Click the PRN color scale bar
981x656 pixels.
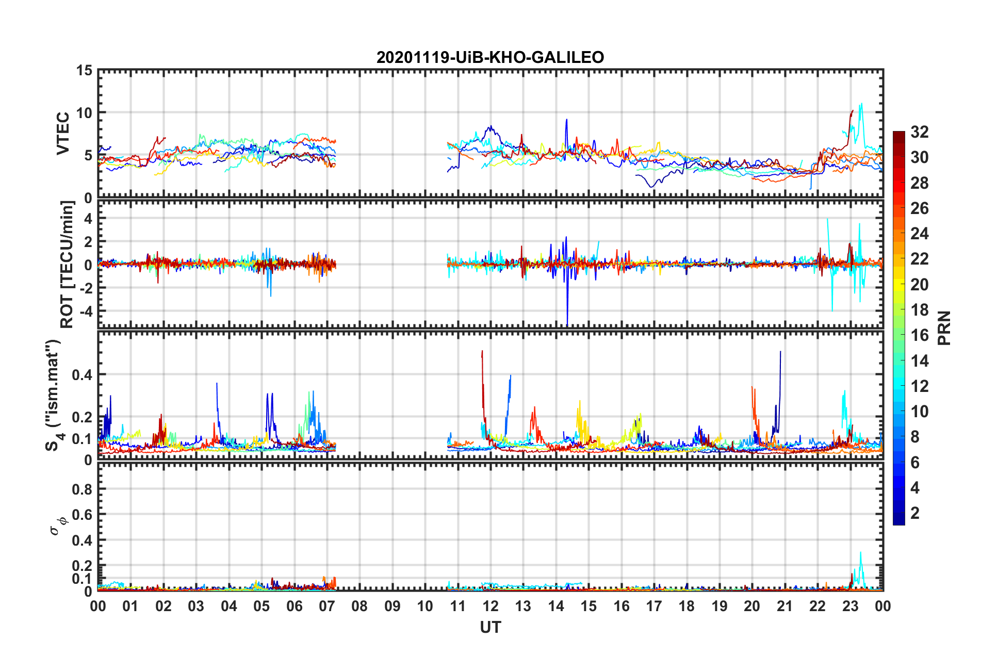[898, 328]
